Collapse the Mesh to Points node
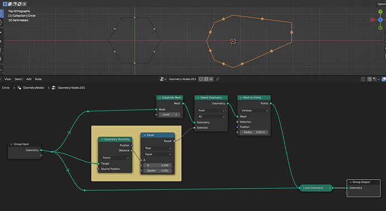This screenshot has width=386, height=211. coord(241,98)
